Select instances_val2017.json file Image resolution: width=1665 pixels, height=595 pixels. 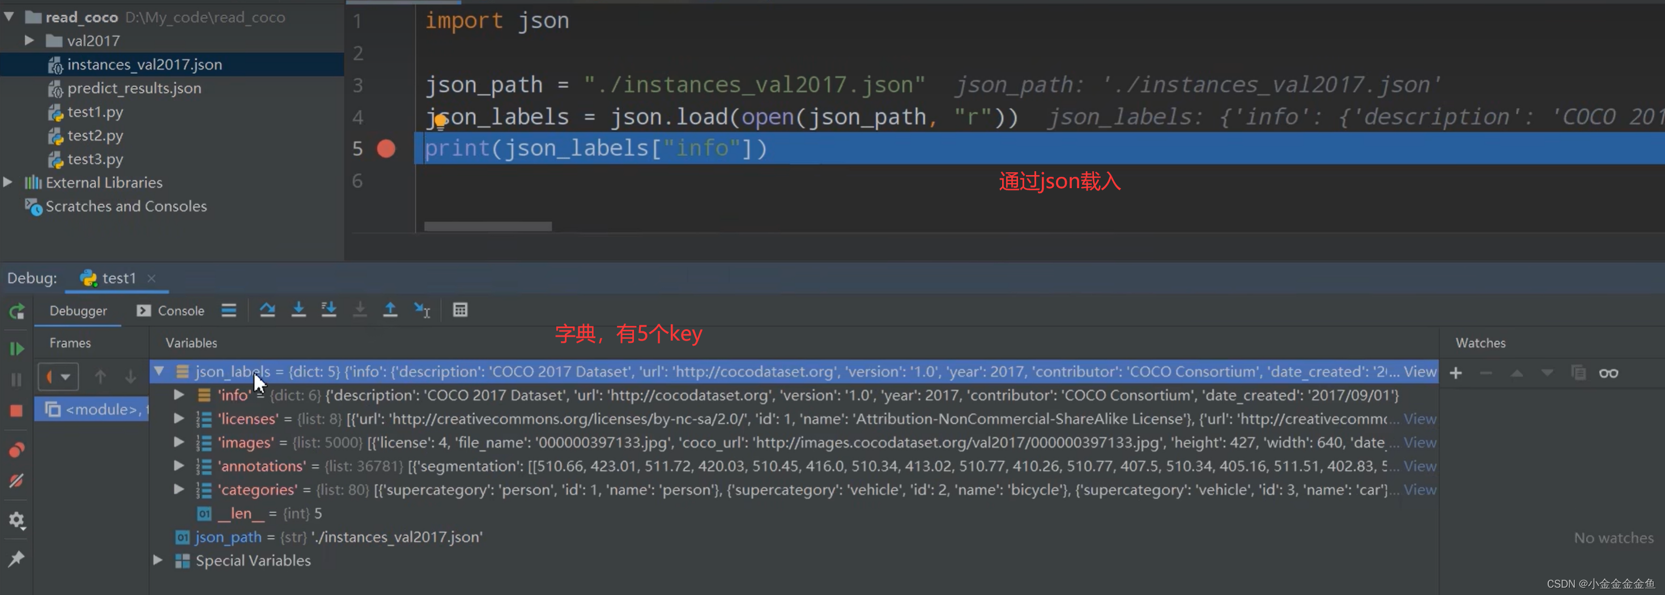(x=144, y=64)
